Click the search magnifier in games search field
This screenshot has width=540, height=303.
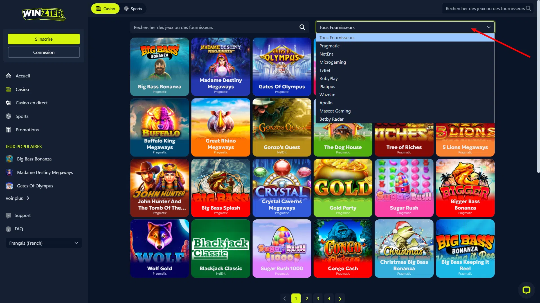302,27
